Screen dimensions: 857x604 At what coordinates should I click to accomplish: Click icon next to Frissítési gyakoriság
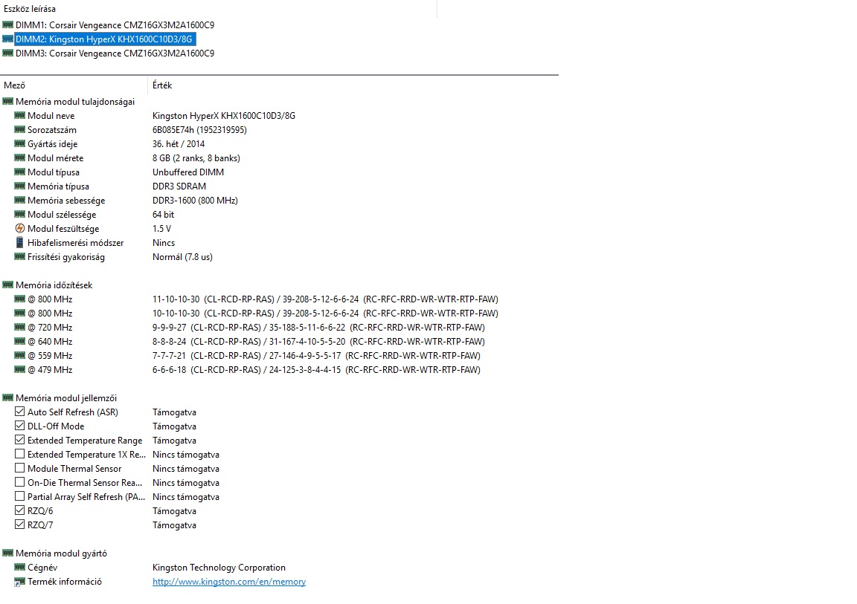click(x=19, y=257)
